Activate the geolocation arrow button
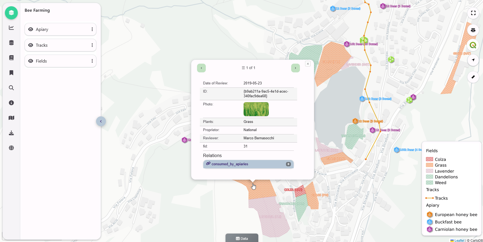This screenshot has width=483, height=242. (473, 60)
